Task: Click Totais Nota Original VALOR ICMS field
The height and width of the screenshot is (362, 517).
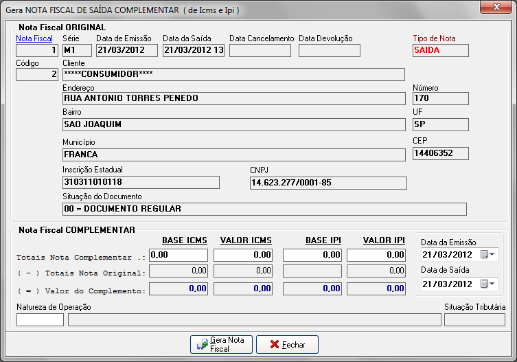Action: tap(243, 271)
